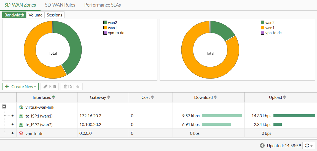
Task: Click the virtual-wan-link zone icon
Action: [x=21, y=107]
